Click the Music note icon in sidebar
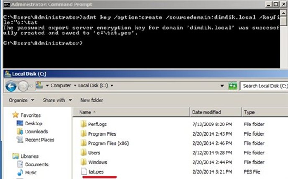 20,172
